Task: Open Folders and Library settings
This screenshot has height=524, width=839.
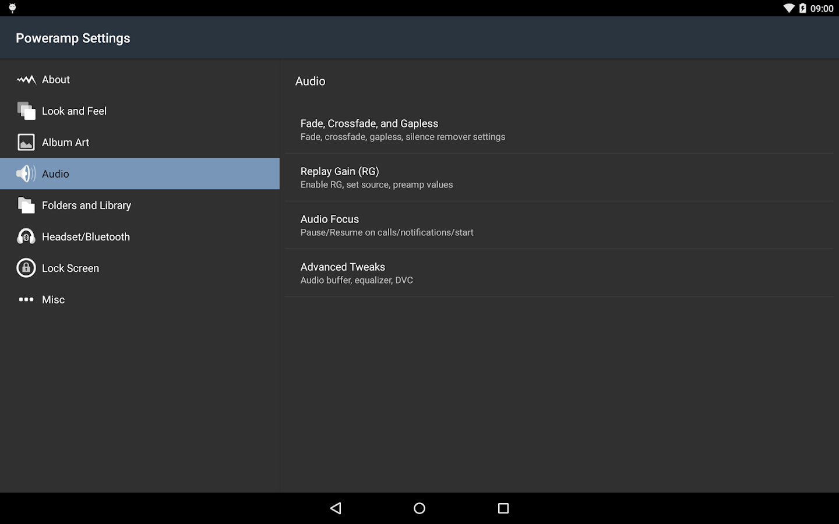Action: [x=140, y=206]
